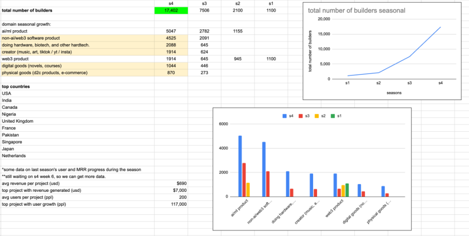Click the green s1 bar in web3 product group
This screenshot has width=469, height=236.
[x=347, y=190]
